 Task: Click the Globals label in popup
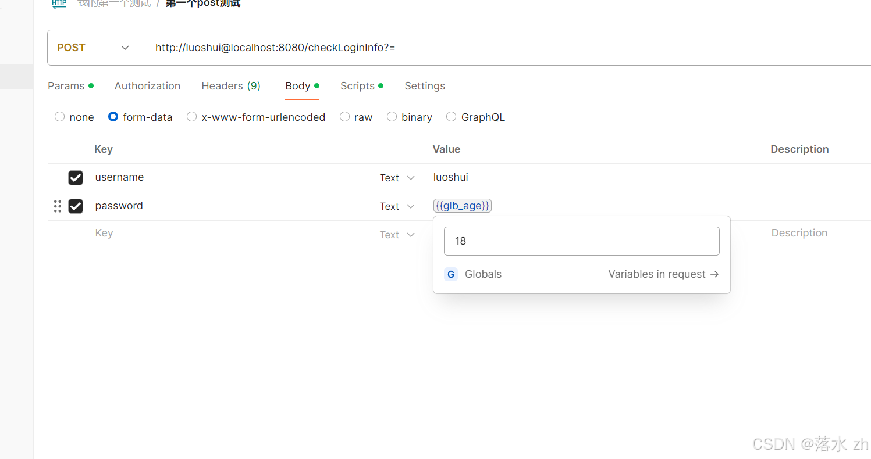(483, 274)
